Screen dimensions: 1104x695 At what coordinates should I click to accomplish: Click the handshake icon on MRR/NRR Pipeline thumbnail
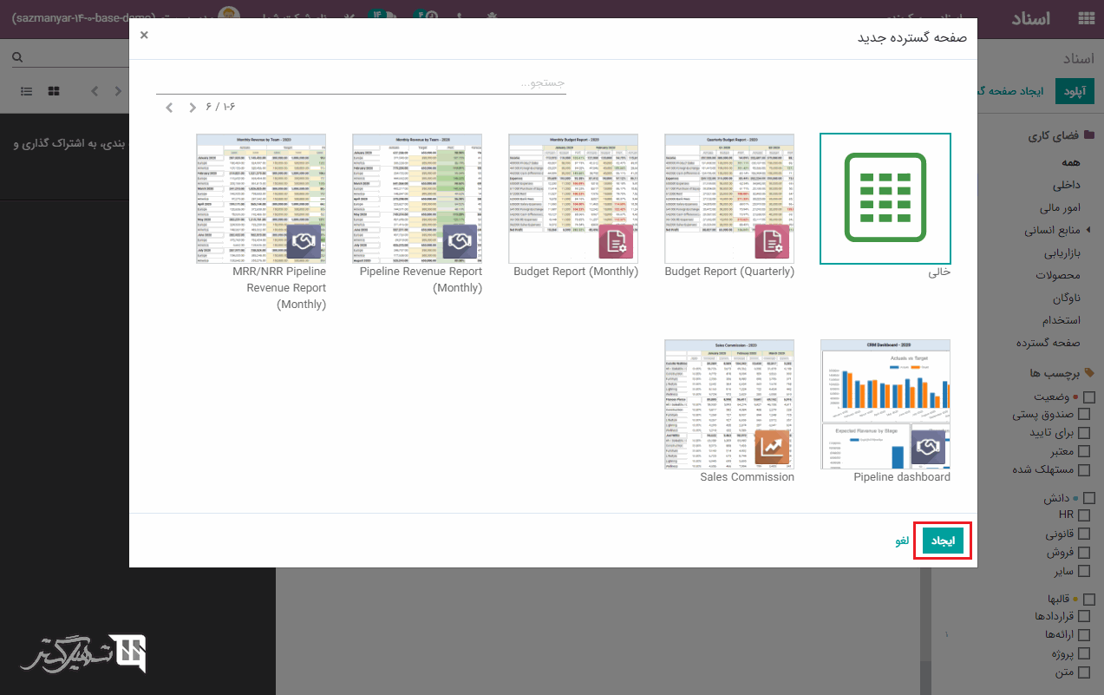[304, 241]
